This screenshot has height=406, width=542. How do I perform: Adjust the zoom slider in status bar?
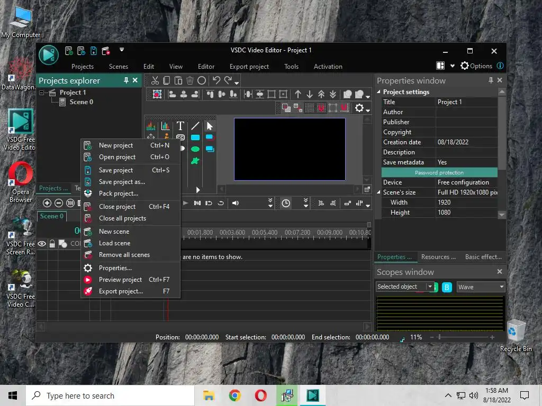pos(439,337)
